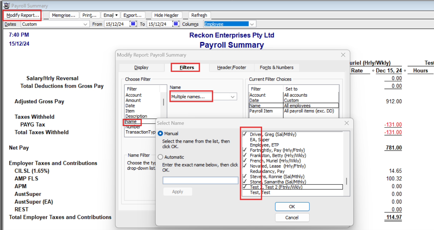Click the PAYG Tax row label

click(32, 124)
